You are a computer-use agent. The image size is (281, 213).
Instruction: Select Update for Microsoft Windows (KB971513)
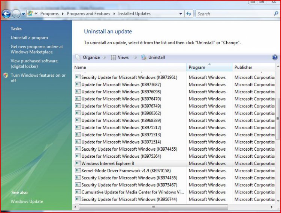(175, 135)
